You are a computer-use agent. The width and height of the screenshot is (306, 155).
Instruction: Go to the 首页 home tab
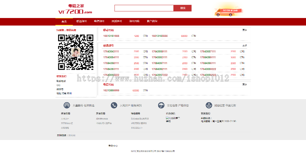tap(64, 22)
